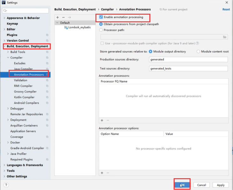
Task: Collapse Build, Execution, Deployment section
Action: [4, 46]
